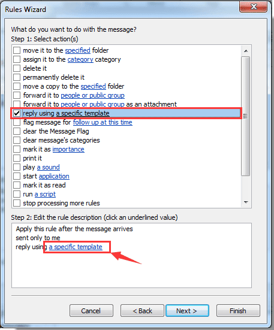Open 'follow up at this time' link
Viewport: 274px width, 330px height.
click(x=103, y=123)
